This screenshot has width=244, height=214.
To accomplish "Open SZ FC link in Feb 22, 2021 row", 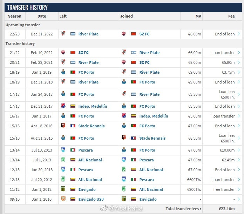I will point(144,62).
